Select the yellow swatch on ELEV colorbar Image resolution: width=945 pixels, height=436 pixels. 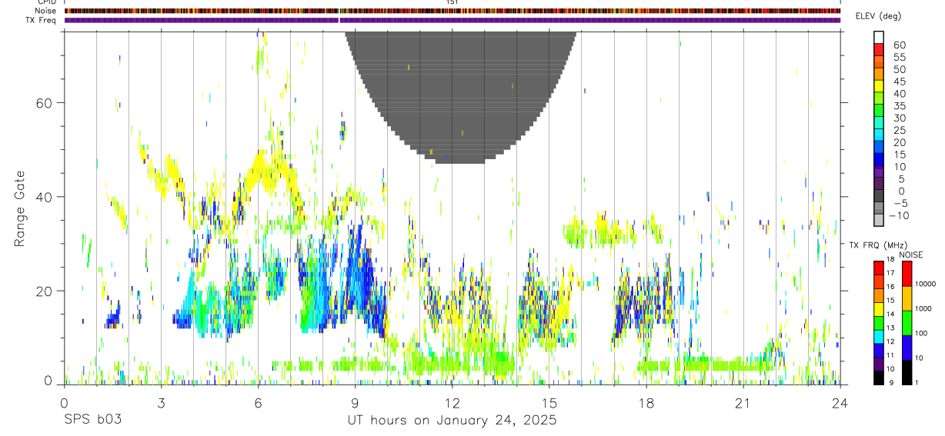[879, 86]
